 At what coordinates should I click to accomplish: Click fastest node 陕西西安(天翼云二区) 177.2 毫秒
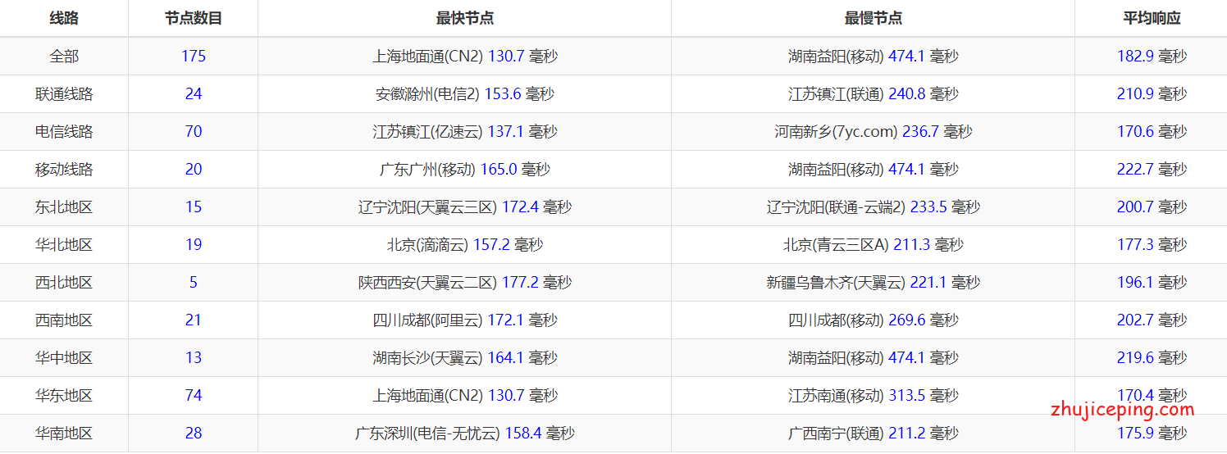click(x=465, y=283)
